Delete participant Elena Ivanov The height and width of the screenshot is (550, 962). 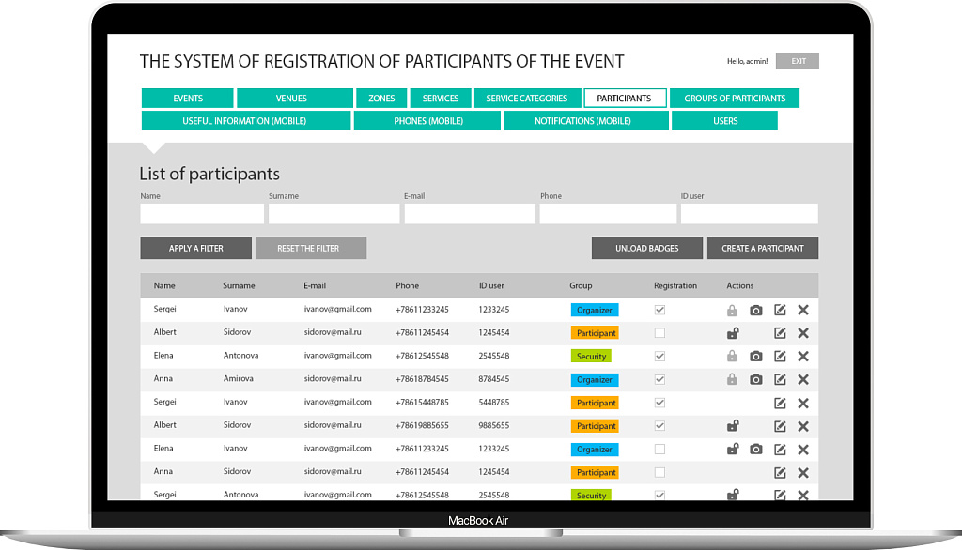click(x=803, y=450)
